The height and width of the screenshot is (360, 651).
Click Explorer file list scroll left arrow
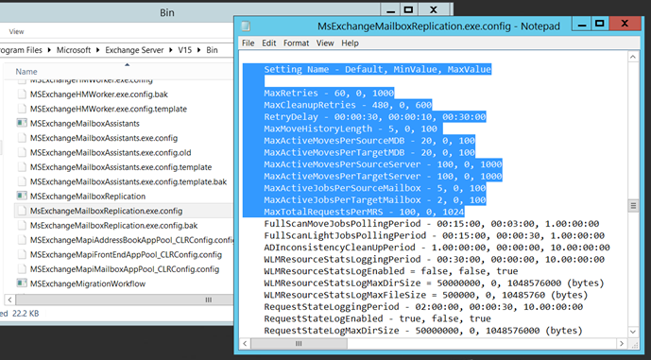click(x=9, y=300)
